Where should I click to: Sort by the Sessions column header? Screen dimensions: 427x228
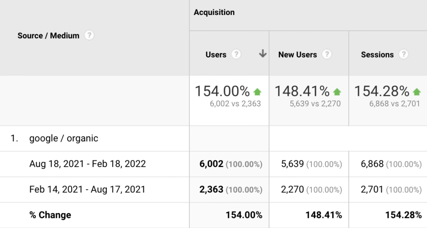[377, 55]
